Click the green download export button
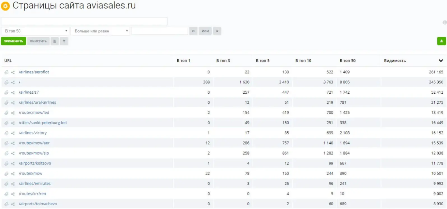 [x=442, y=41]
